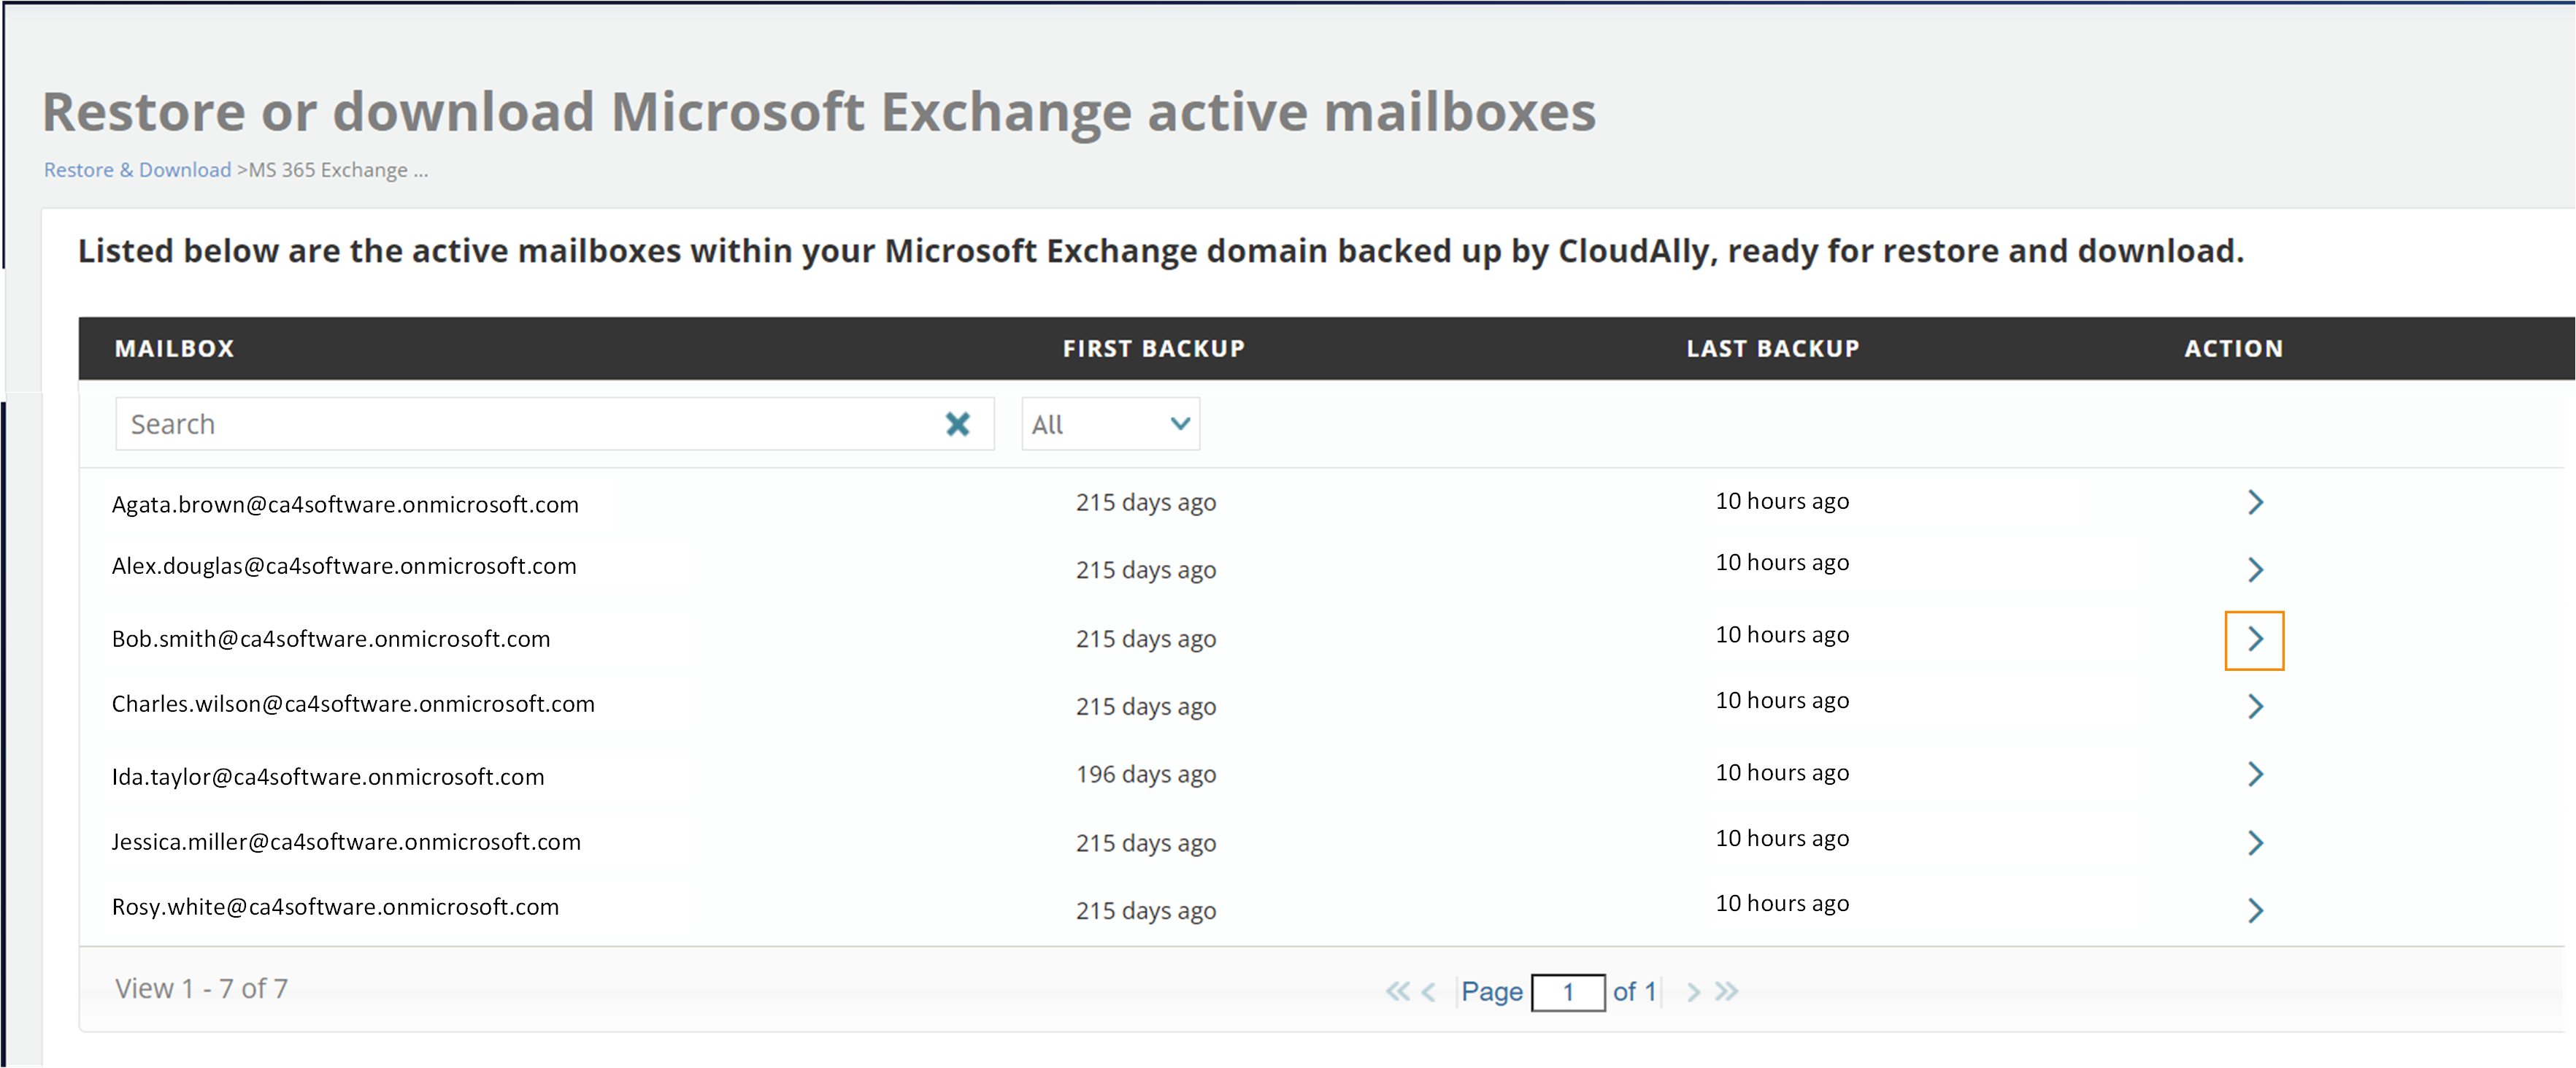Select Alex.douglas@ca4software.onmicrosoft.com mailbox
2576x1068 pixels.
point(344,567)
